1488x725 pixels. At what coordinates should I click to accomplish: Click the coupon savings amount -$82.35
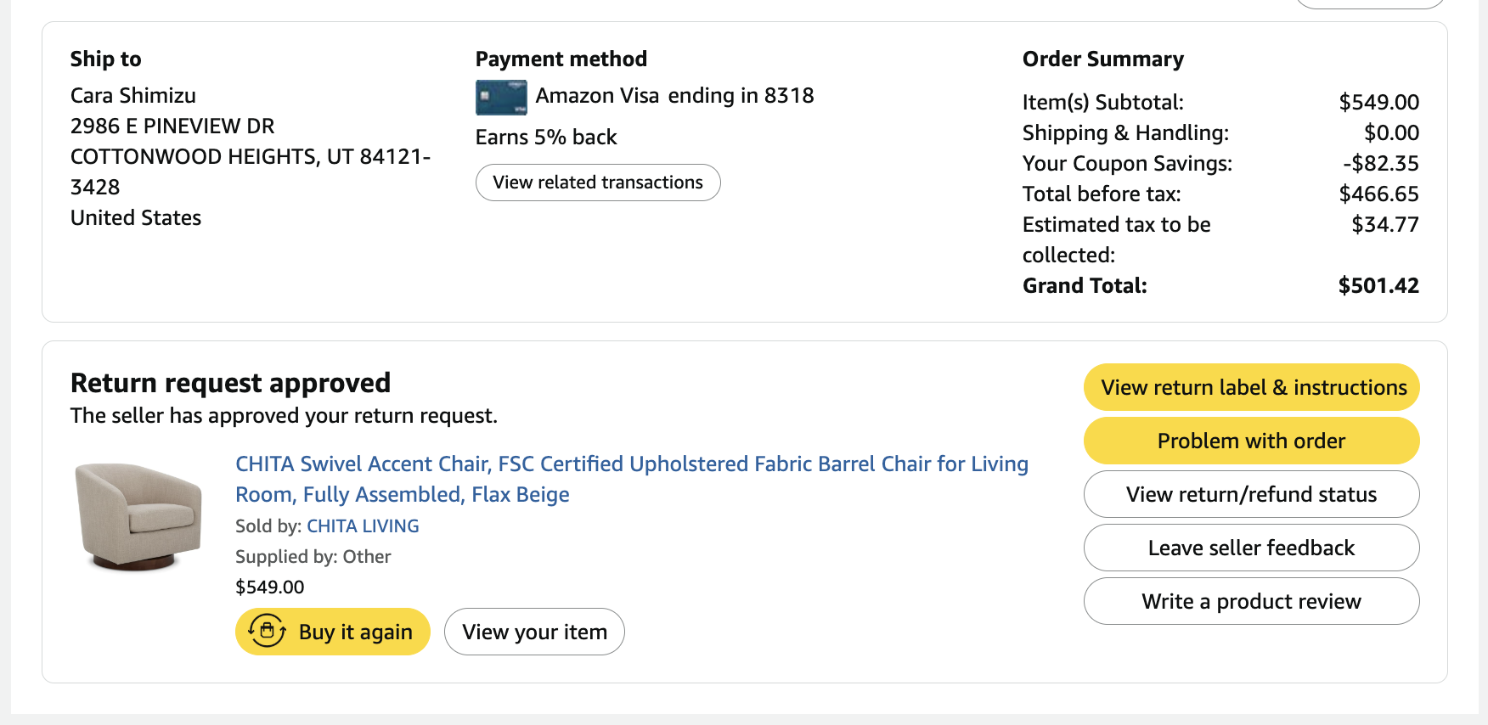click(1380, 163)
